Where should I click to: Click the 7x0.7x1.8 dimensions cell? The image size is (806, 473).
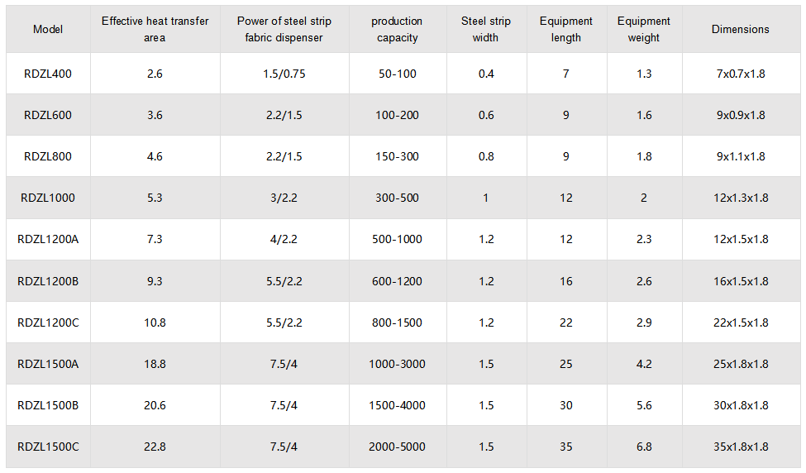coord(741,74)
